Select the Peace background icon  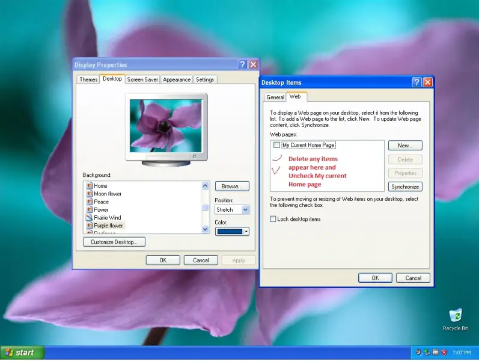pyautogui.click(x=90, y=202)
